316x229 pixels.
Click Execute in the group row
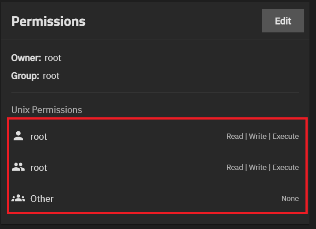coord(286,167)
